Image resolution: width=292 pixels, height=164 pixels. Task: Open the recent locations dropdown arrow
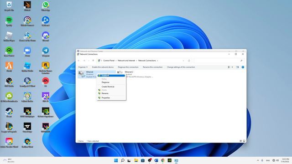pos(89,61)
